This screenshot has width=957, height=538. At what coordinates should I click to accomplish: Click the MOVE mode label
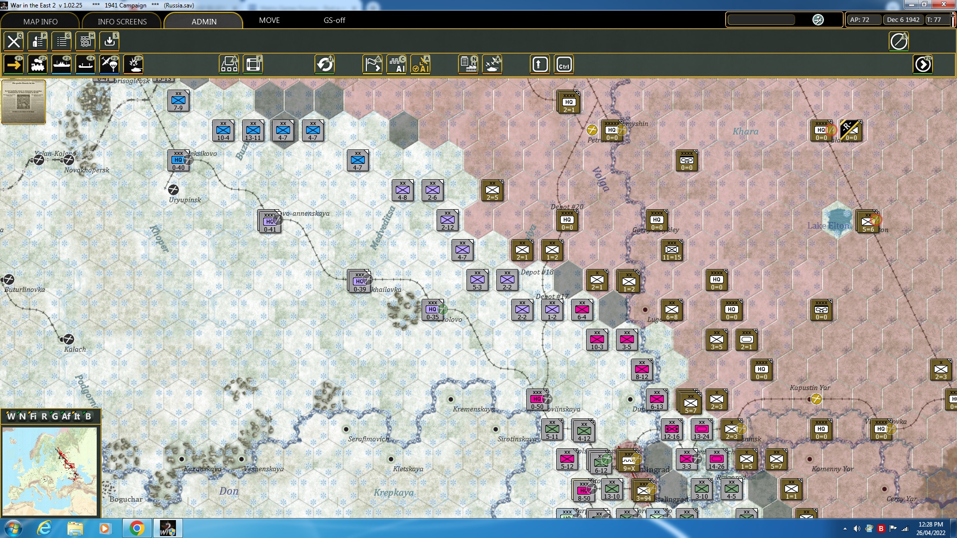coord(269,20)
